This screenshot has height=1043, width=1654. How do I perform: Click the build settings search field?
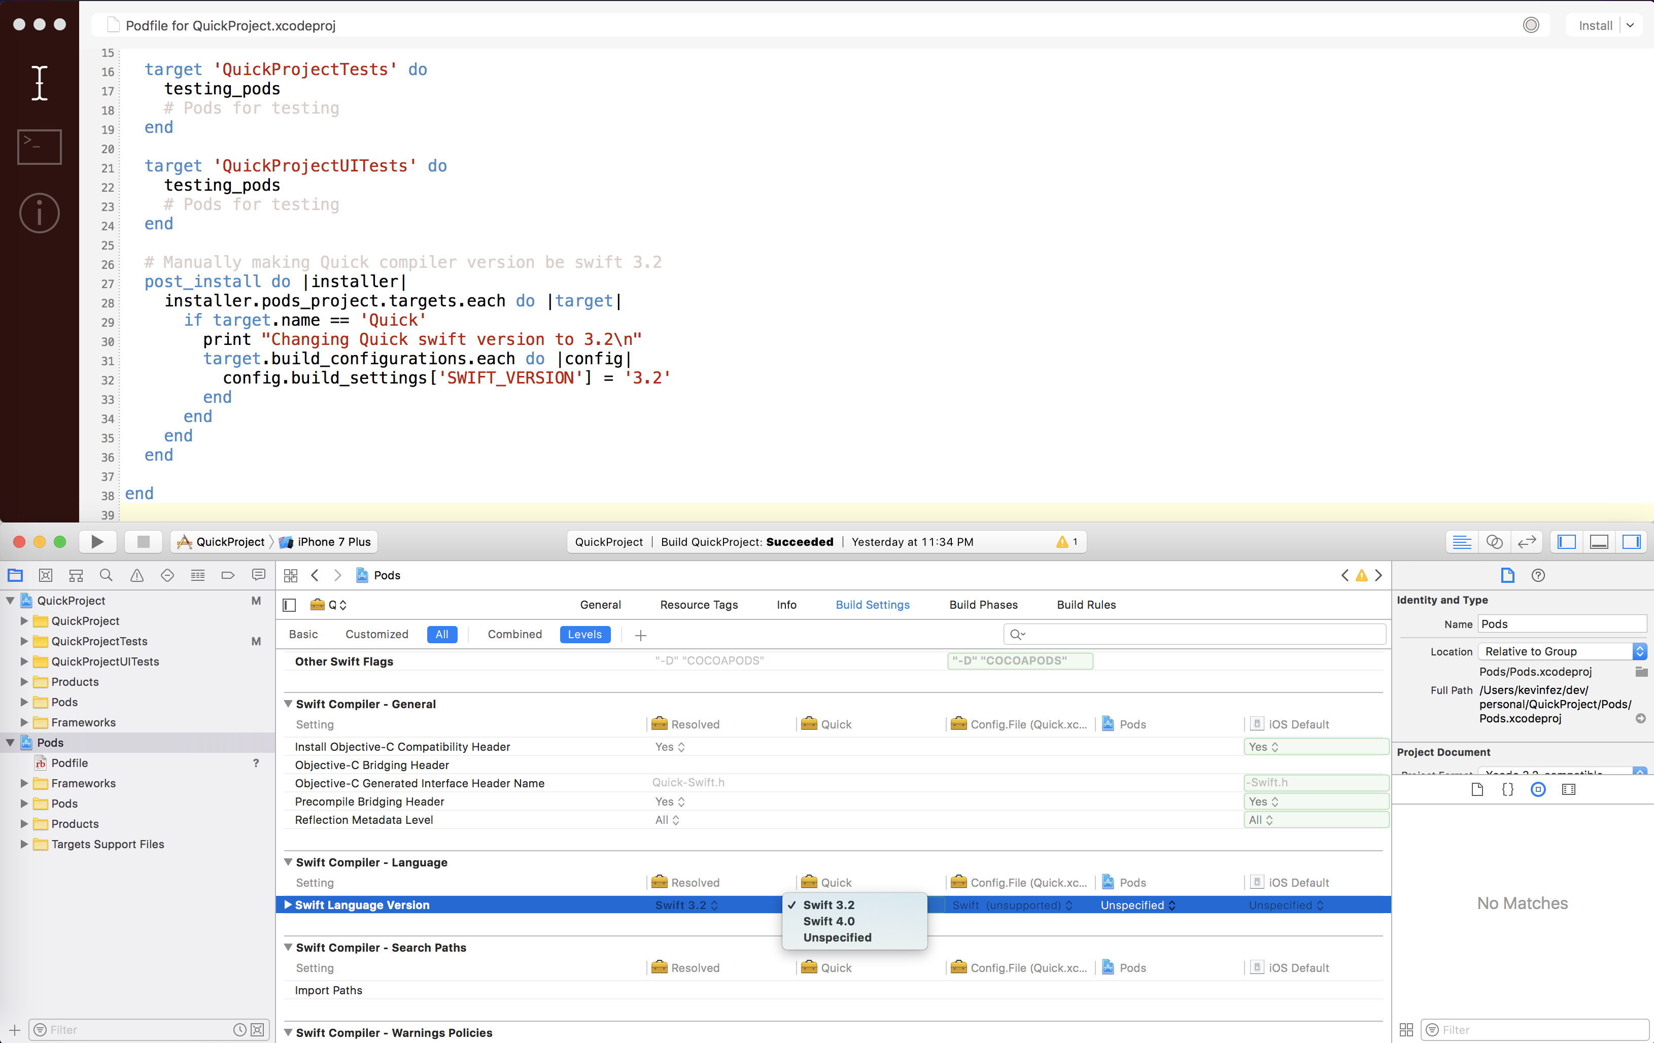pos(1194,635)
